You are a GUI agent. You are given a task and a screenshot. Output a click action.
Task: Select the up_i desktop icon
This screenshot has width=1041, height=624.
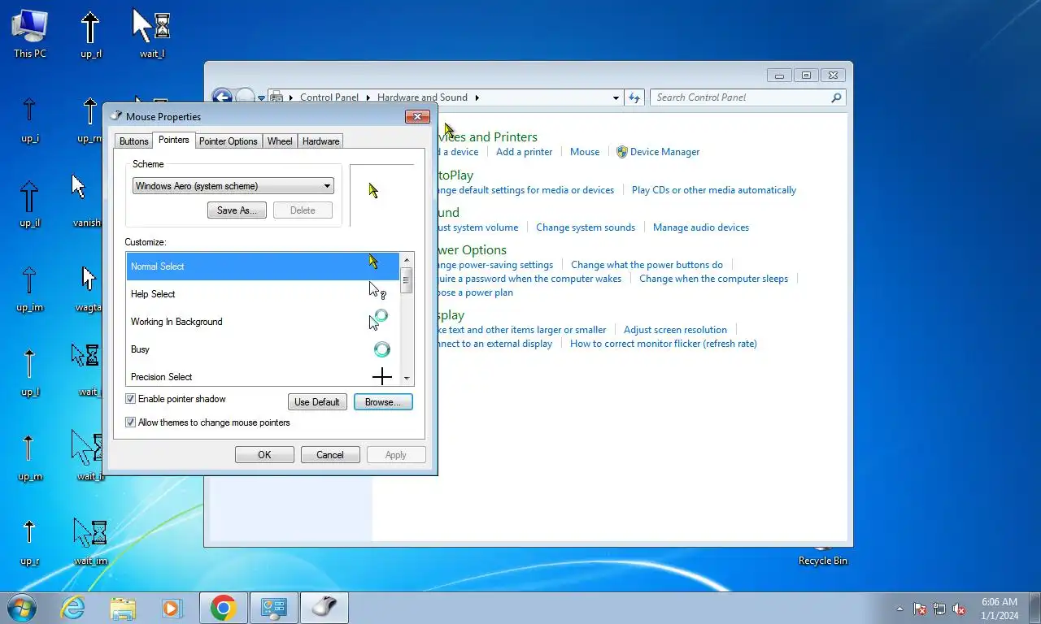click(29, 119)
